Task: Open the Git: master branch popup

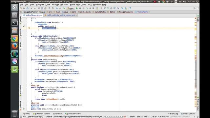Action: (163, 117)
